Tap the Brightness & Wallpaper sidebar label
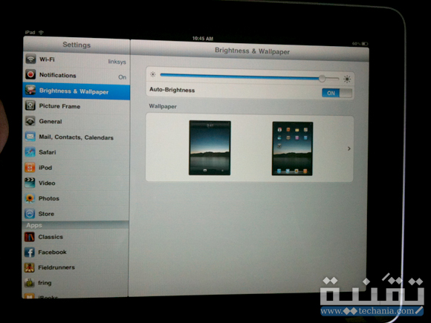The height and width of the screenshot is (323, 431). pyautogui.click(x=74, y=91)
